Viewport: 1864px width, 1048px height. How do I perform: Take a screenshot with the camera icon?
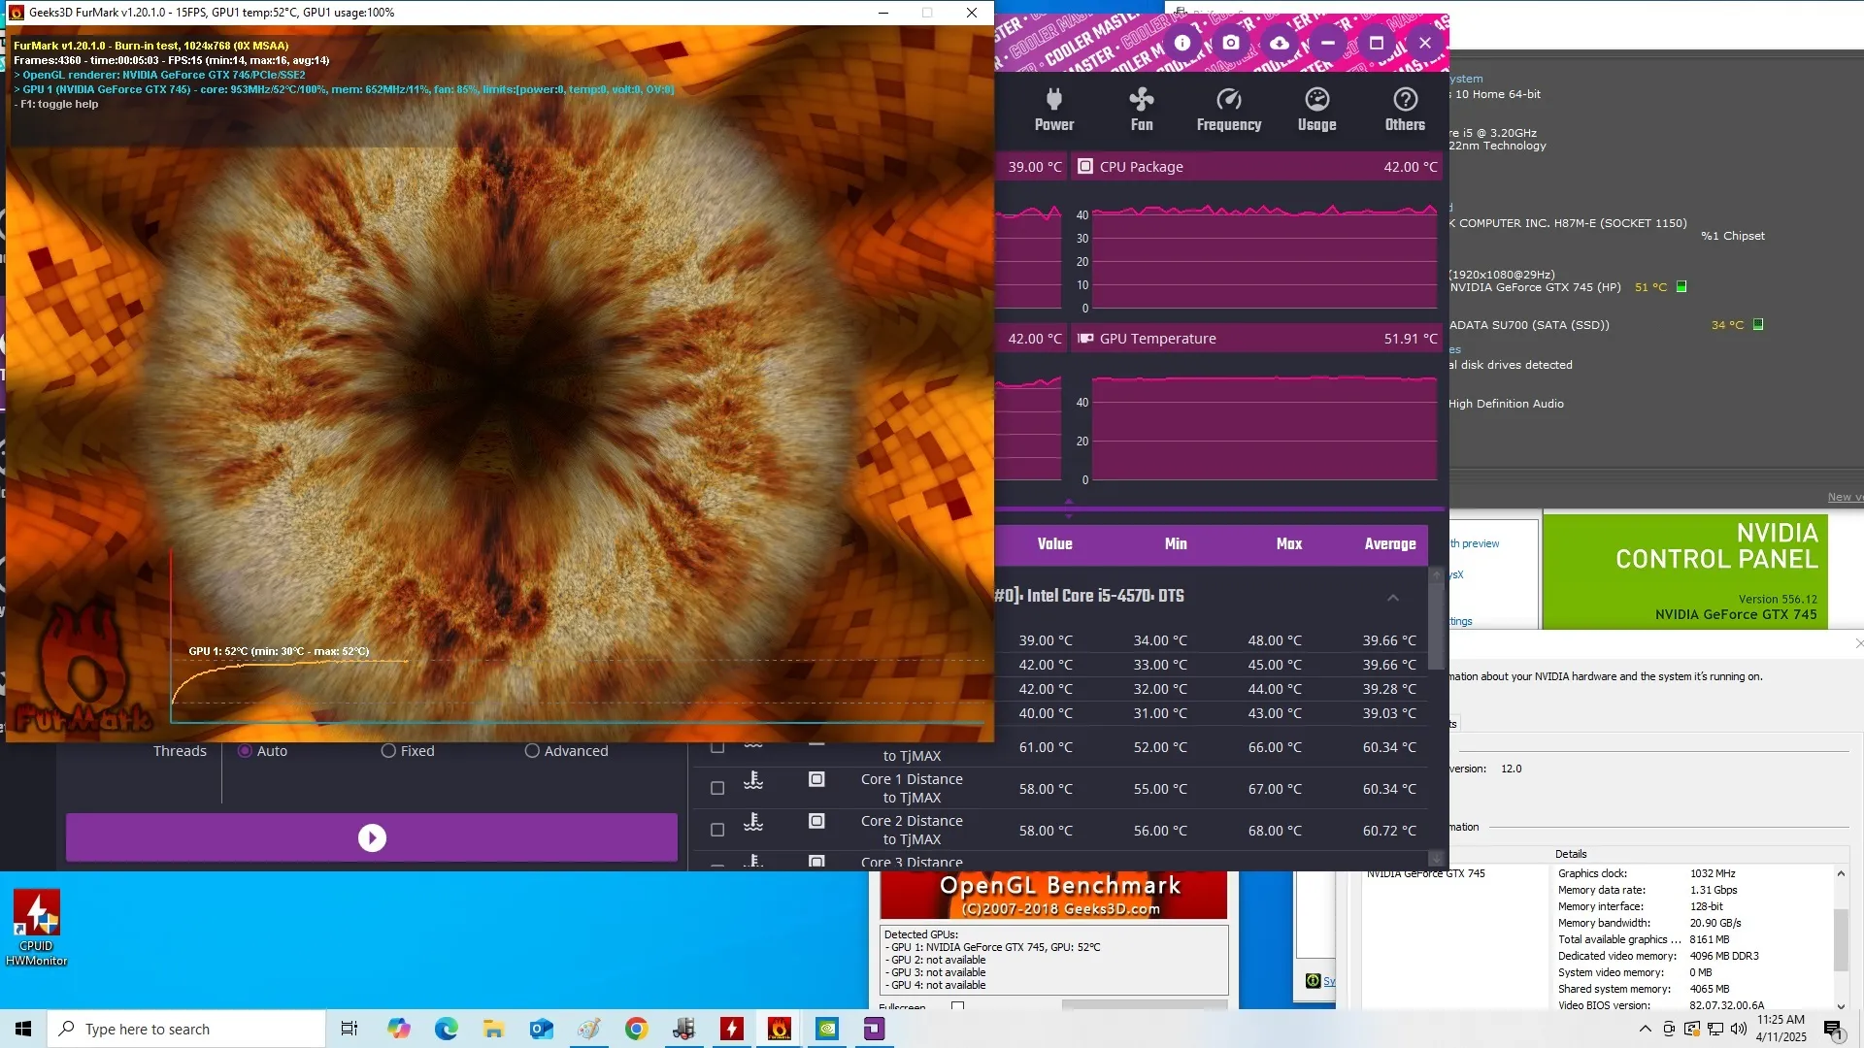(x=1231, y=43)
